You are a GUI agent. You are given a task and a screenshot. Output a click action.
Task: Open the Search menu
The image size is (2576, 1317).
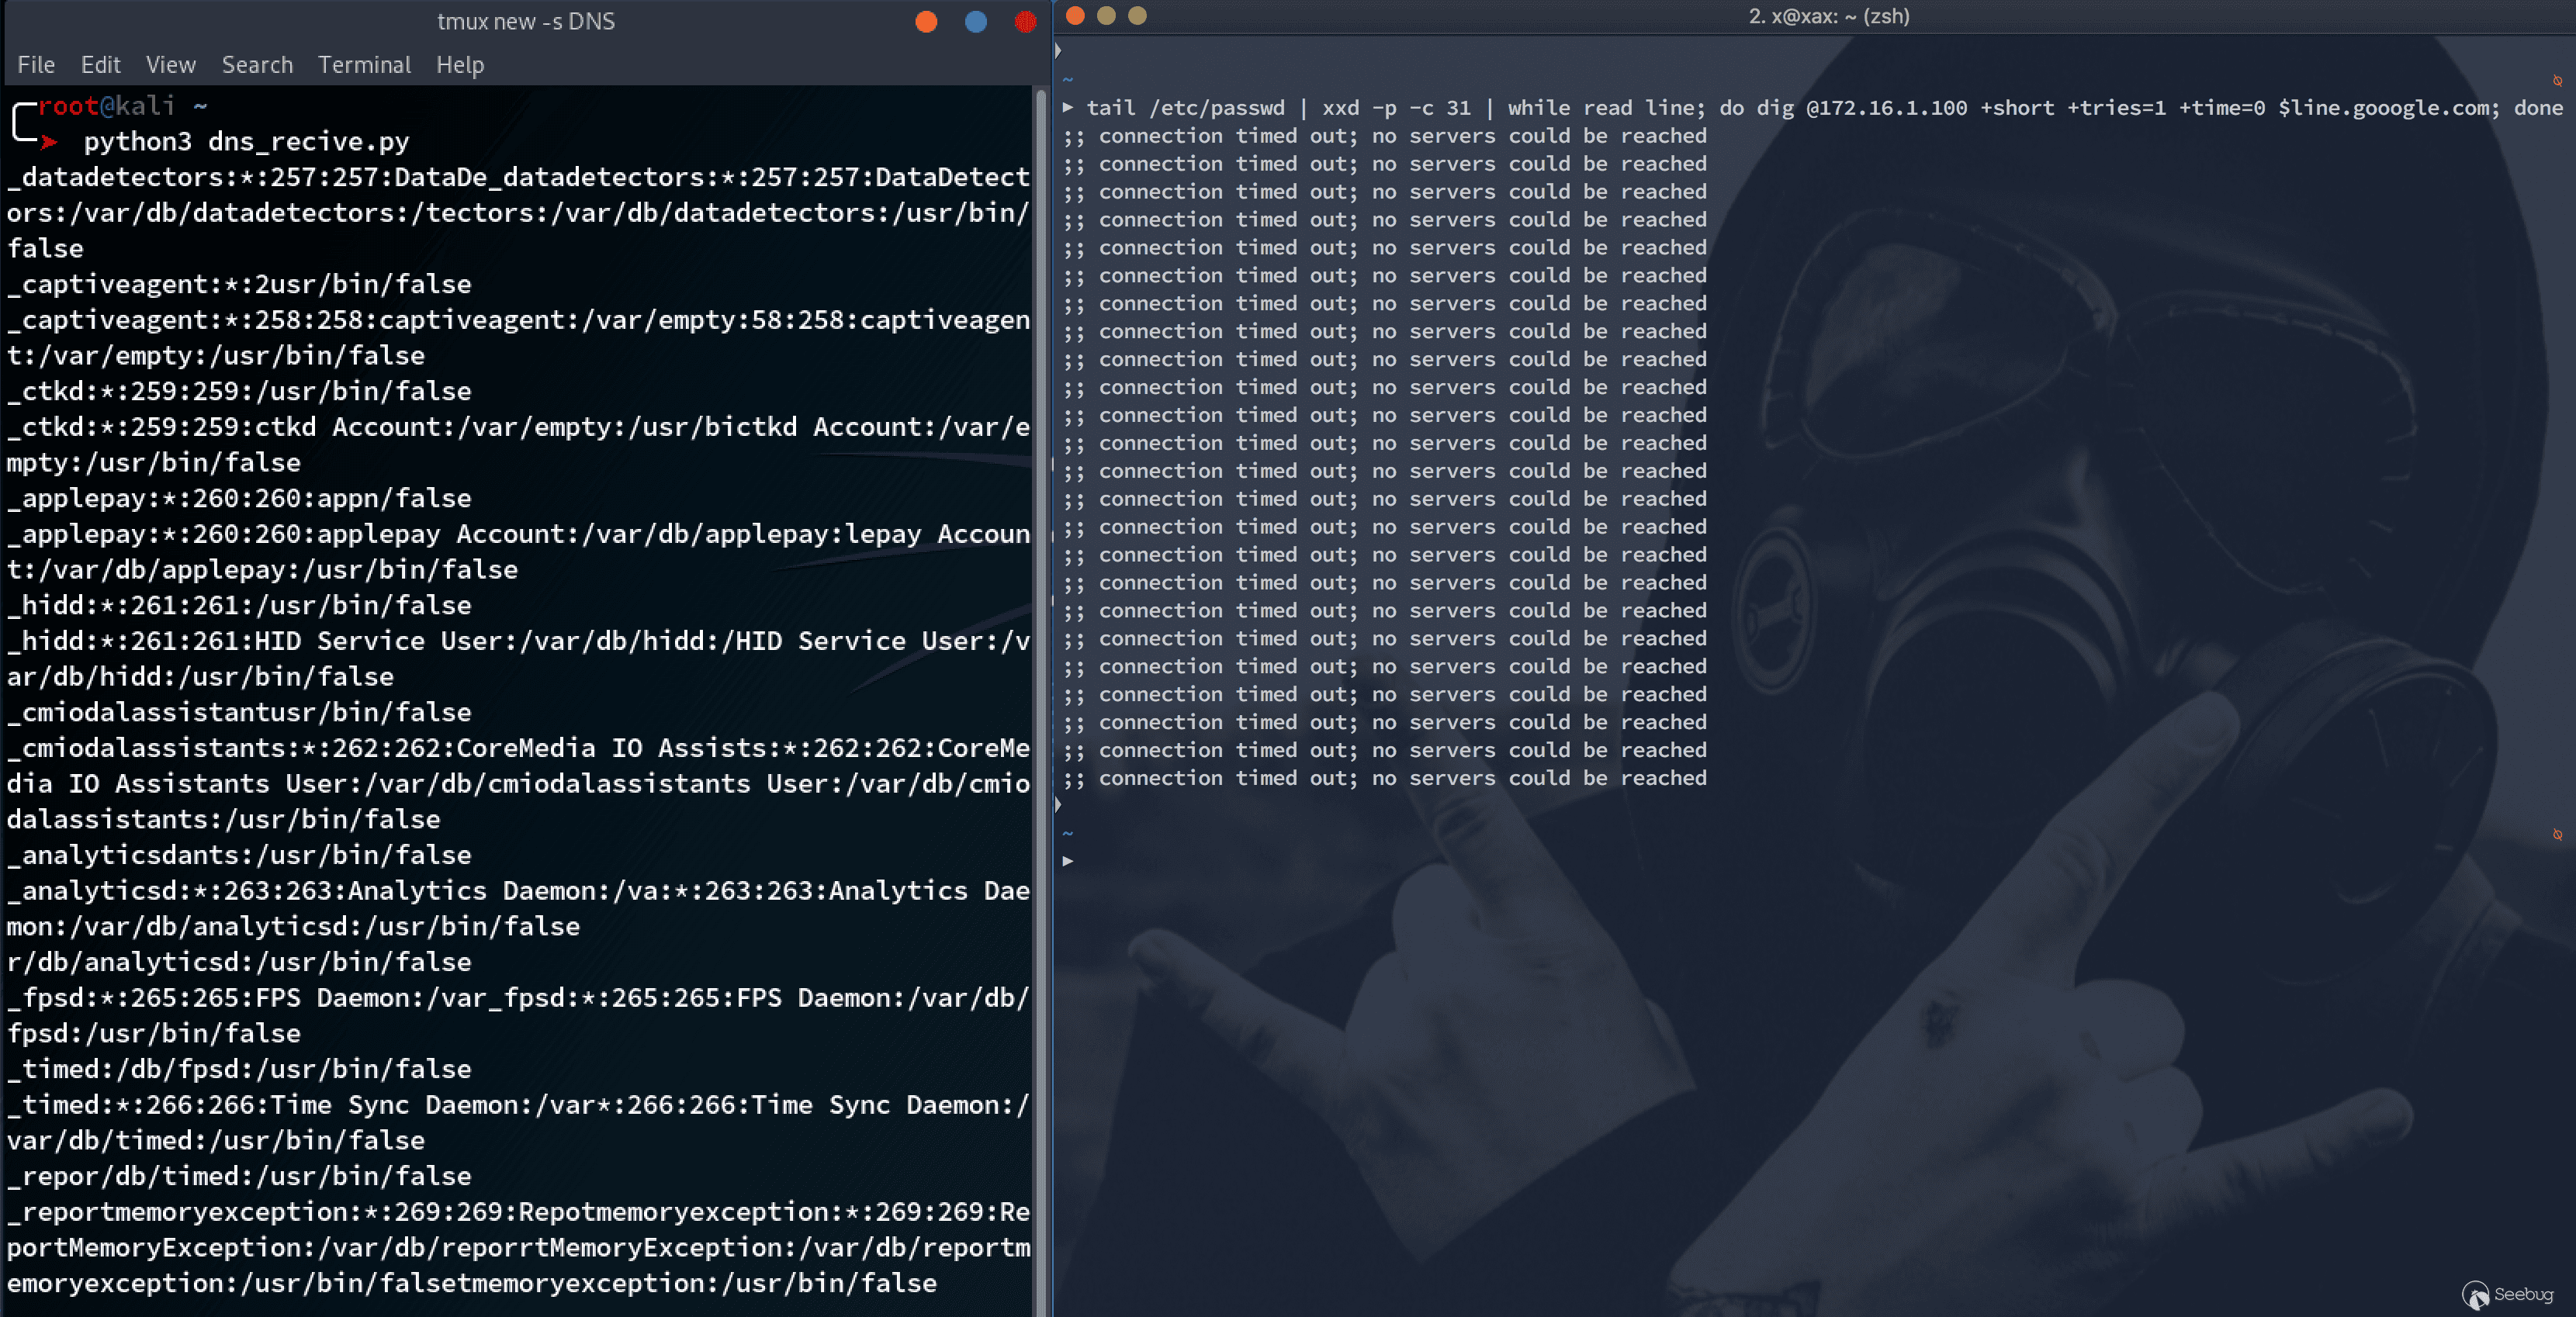coord(257,64)
